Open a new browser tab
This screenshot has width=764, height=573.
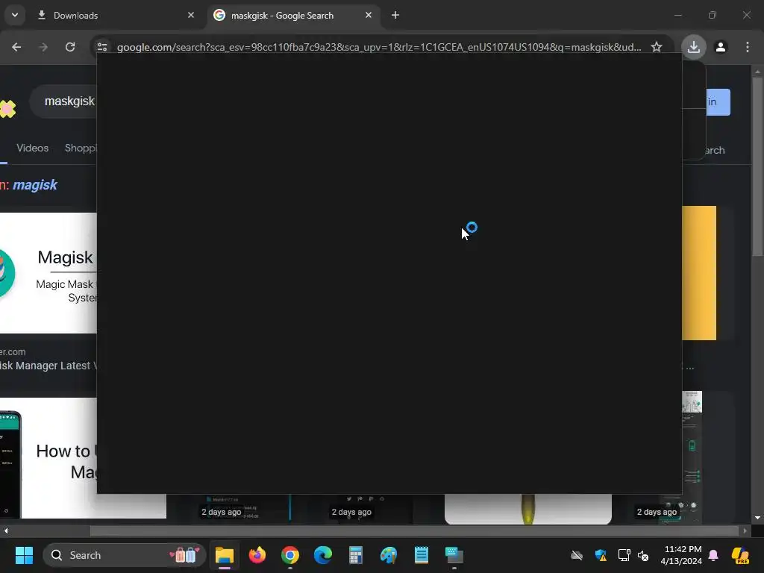coord(395,15)
